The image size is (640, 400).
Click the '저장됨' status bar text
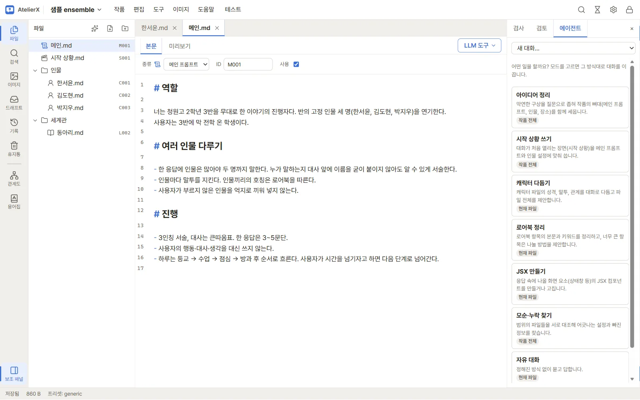[12, 394]
